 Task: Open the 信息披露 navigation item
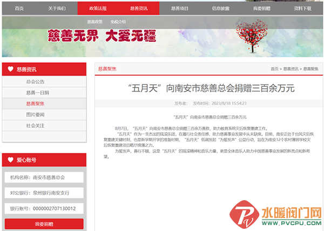point(221,9)
